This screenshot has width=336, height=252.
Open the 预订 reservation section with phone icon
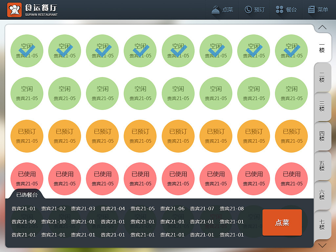pos(255,10)
